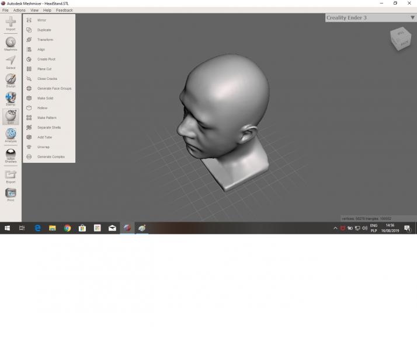Choose the Sculpt tool

click(11, 79)
